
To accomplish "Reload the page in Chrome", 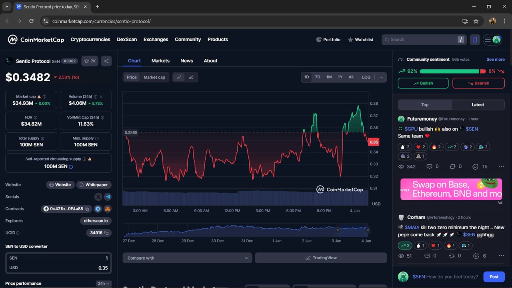I will [31, 21].
